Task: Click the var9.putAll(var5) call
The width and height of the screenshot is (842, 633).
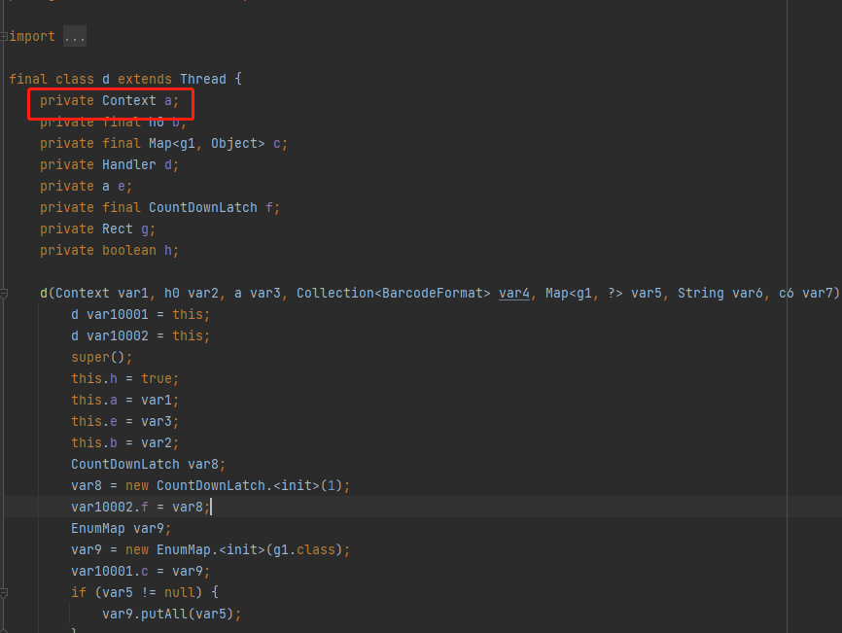Action: pyautogui.click(x=170, y=614)
